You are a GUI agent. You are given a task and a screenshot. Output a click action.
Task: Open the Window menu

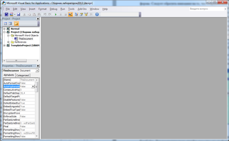click(x=94, y=9)
